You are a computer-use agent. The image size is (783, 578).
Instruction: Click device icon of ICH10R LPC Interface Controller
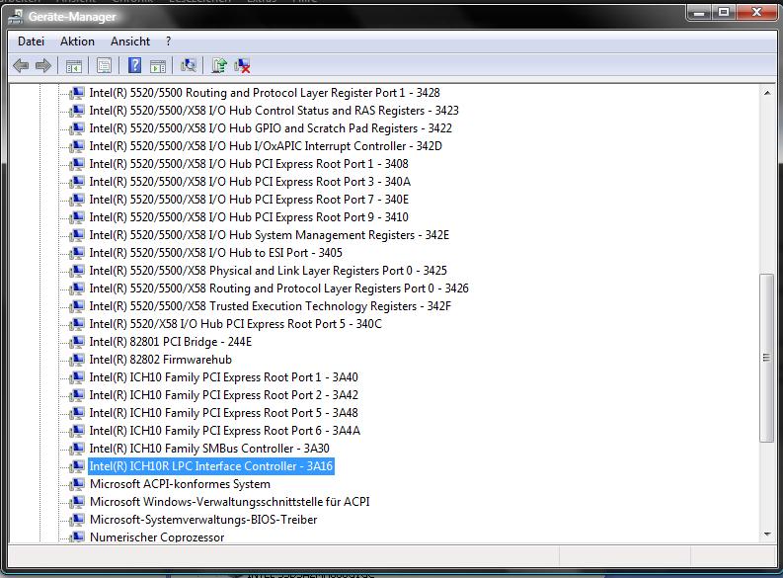pyautogui.click(x=77, y=466)
